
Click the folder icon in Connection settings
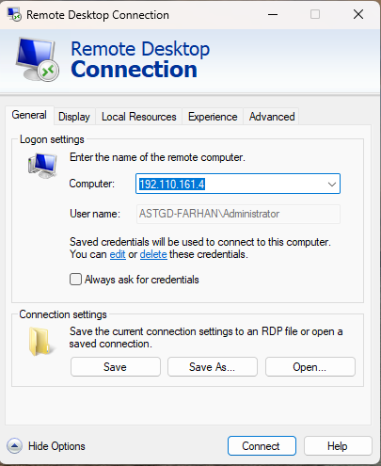point(40,342)
